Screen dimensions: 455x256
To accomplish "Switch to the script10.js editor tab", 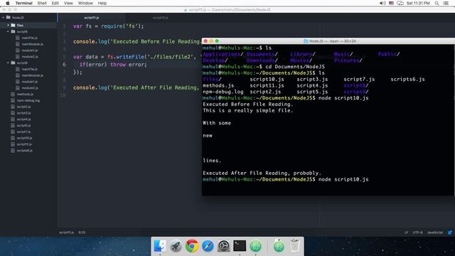I will 160,18.
